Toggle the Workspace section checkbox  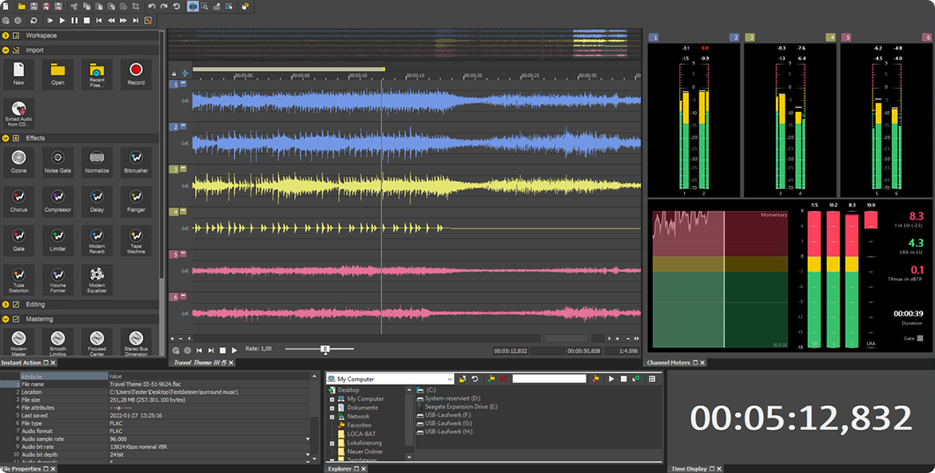pos(15,36)
